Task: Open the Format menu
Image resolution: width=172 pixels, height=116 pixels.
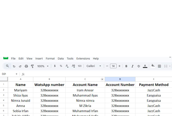Action: [50, 59]
